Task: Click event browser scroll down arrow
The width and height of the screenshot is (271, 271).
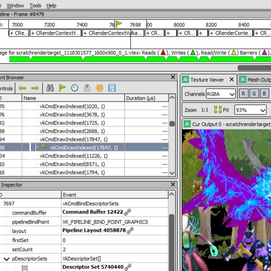Action: click(172, 173)
